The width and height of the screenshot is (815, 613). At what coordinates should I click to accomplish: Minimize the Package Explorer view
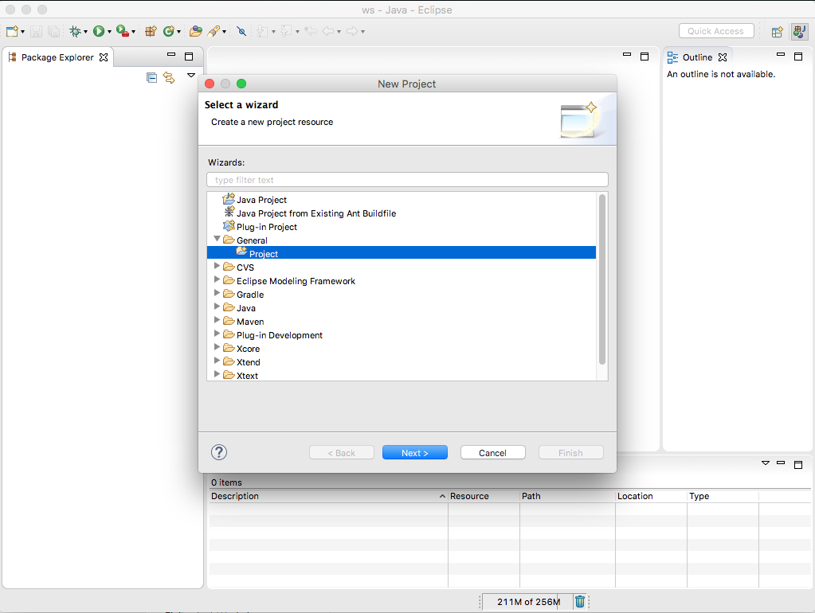171,55
